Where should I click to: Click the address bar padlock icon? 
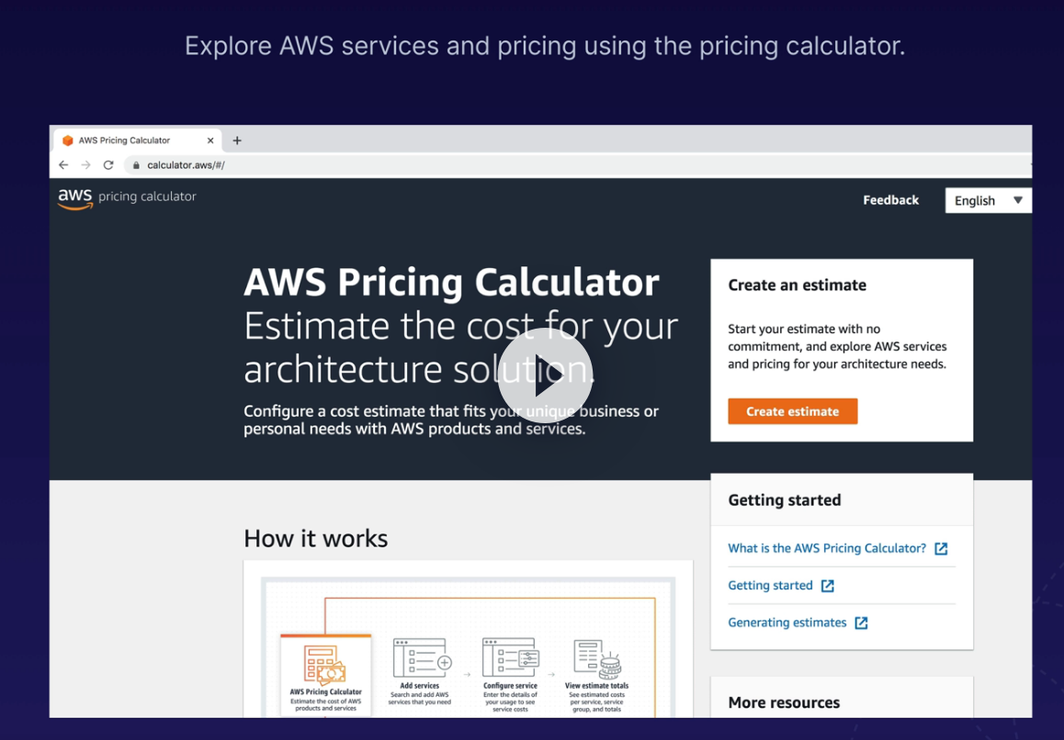pyautogui.click(x=136, y=165)
